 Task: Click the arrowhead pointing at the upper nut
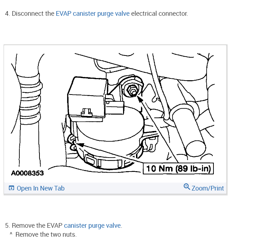coord(140,99)
